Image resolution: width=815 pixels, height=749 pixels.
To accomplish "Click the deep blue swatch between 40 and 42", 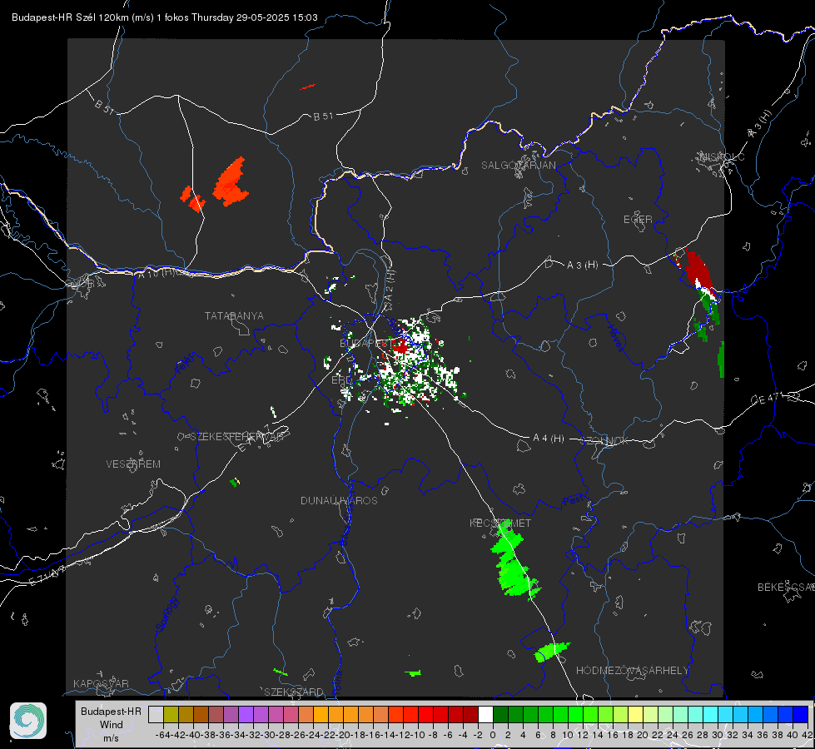I will click(800, 714).
